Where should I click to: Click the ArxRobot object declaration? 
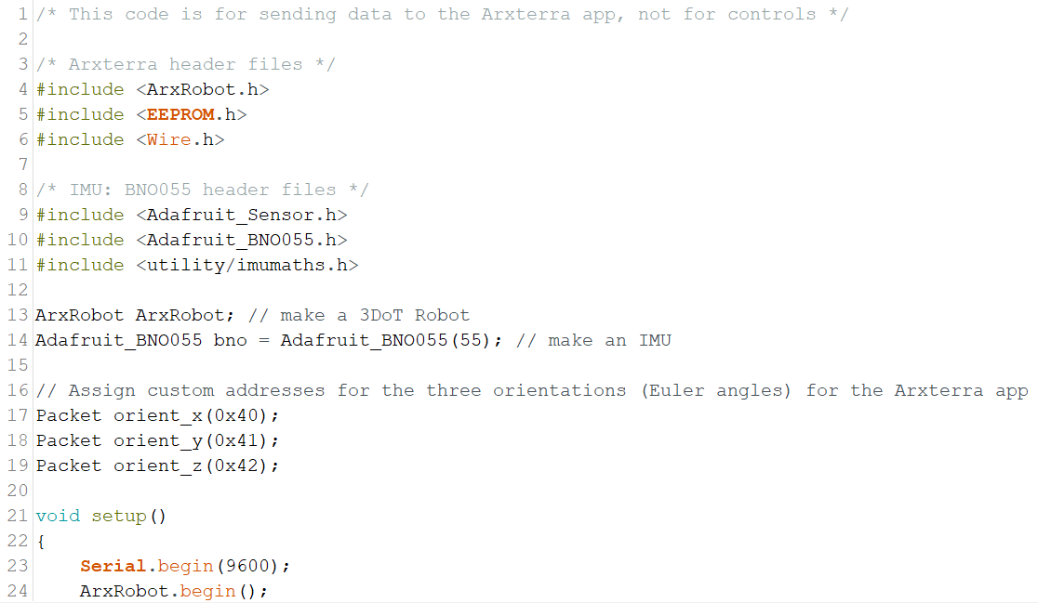click(135, 315)
